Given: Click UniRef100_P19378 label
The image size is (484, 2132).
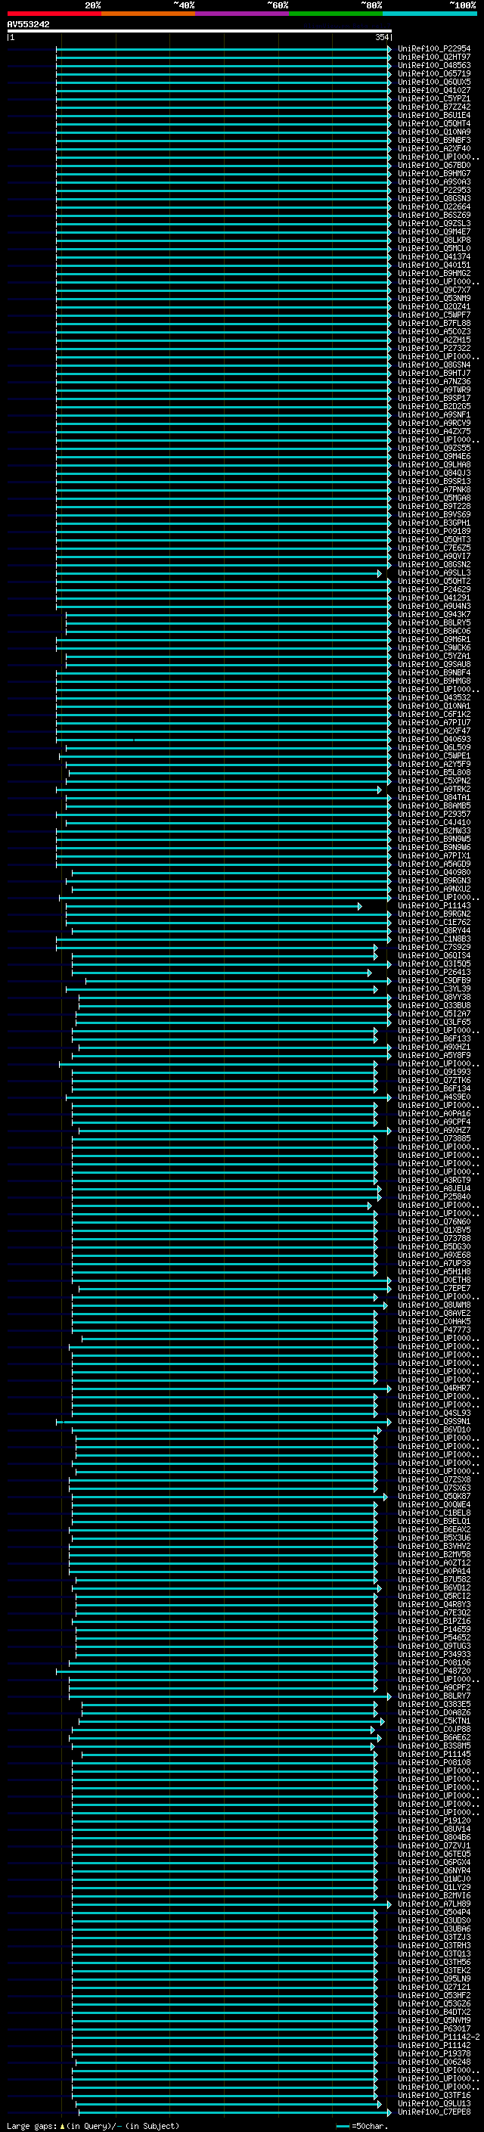Looking at the screenshot, I should pos(433,2053).
